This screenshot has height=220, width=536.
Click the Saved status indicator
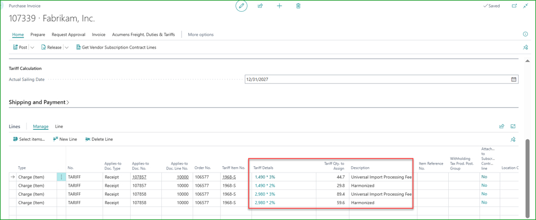pos(492,6)
